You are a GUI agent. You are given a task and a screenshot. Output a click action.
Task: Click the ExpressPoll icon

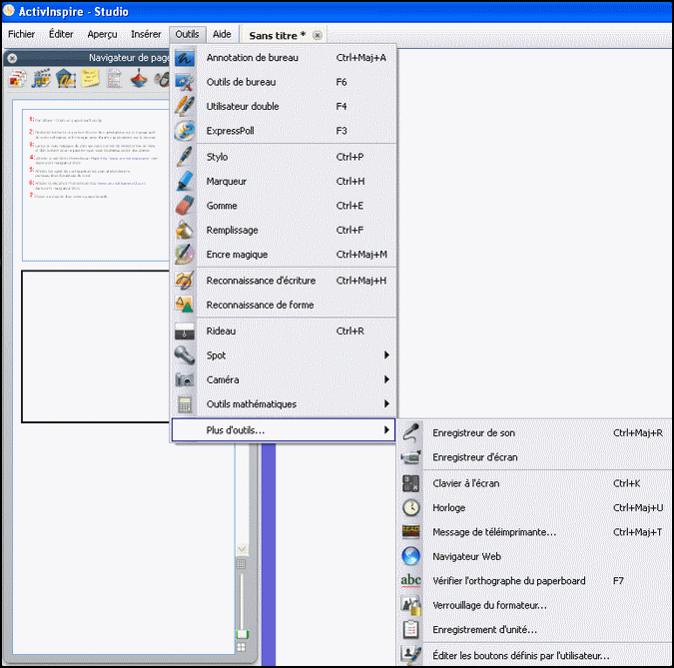click(185, 131)
